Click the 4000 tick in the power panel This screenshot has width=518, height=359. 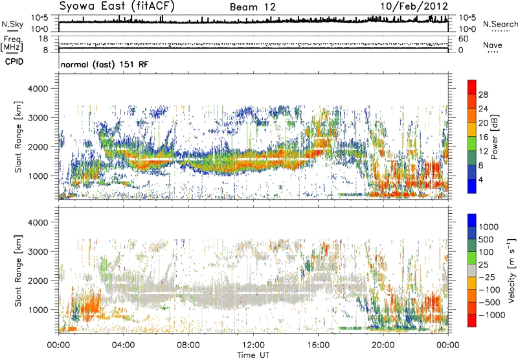pos(38,89)
